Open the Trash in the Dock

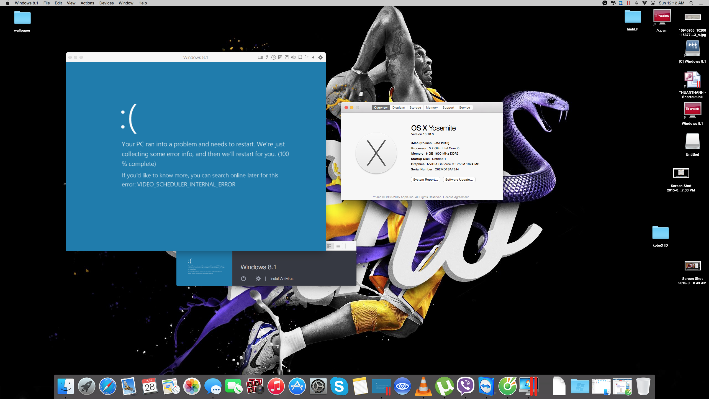[x=643, y=386]
